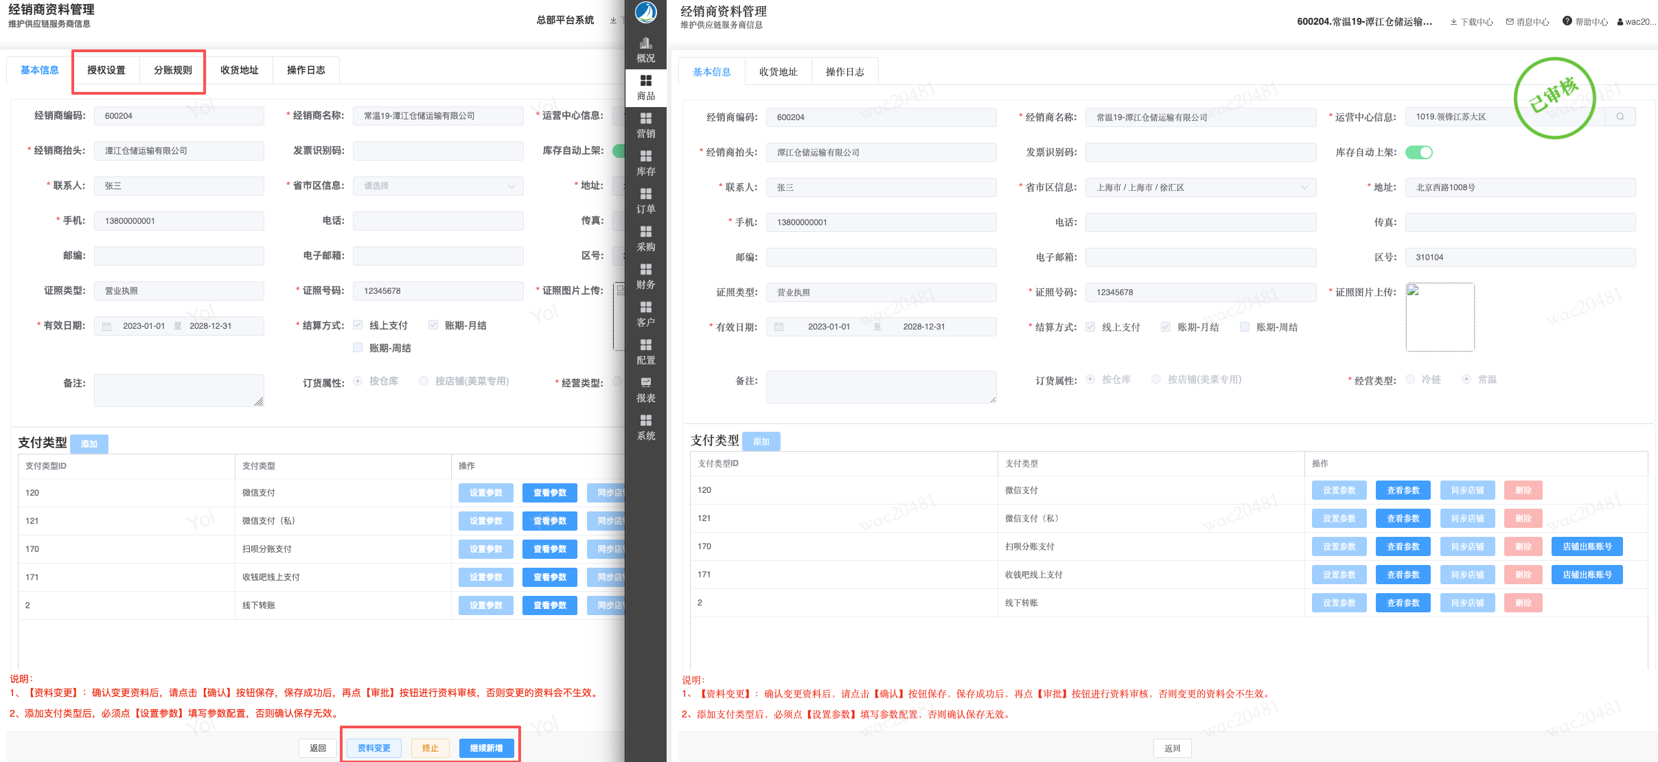This screenshot has width=1658, height=762.
Task: Open 帮助中心 help center icon
Action: (x=1567, y=21)
